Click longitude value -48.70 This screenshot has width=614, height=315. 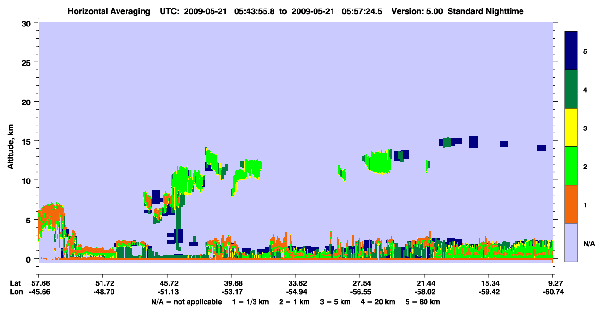[x=103, y=292]
